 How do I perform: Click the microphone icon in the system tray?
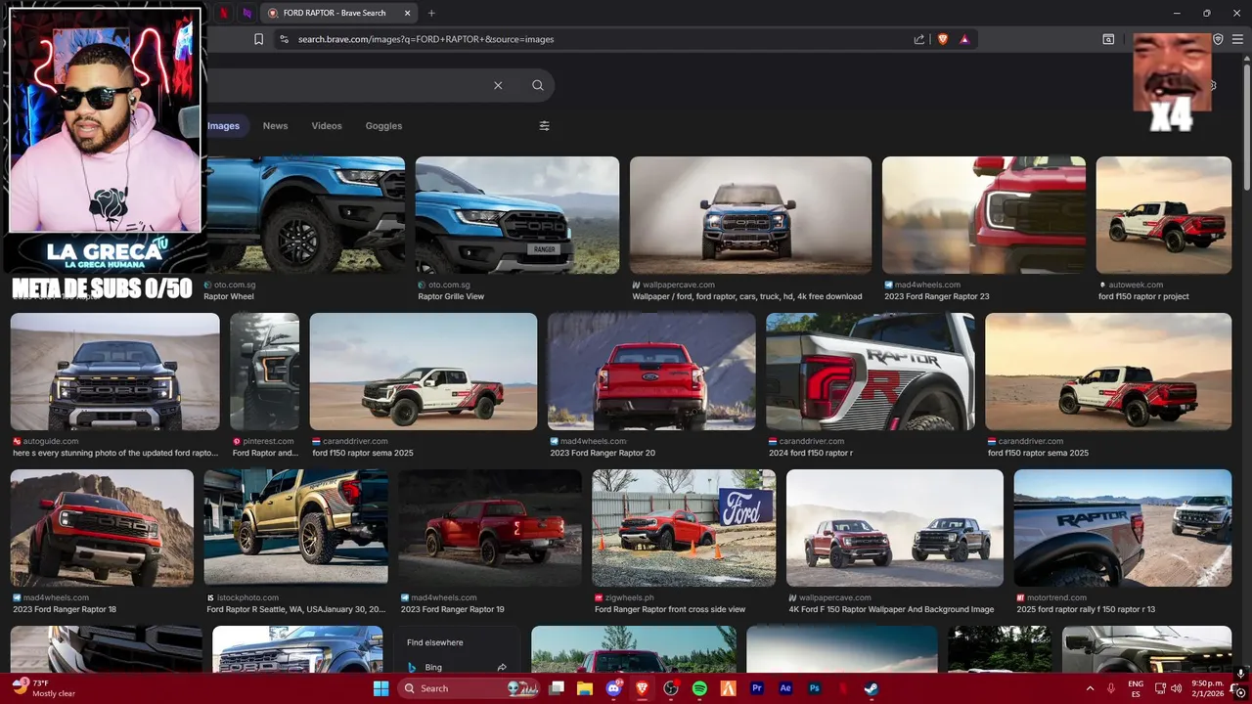(1111, 688)
